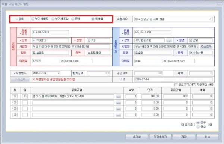Image resolution: width=224 pixels, height=144 pixels.
Task: Click the 저장후추가 button
Action: point(161,137)
